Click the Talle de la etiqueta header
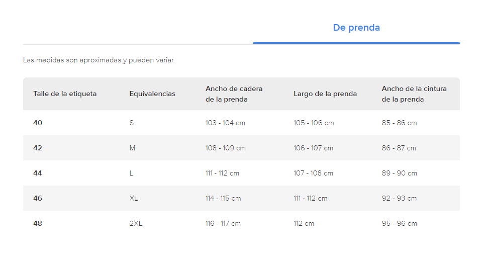Viewport: 480px width, 265px height. coord(65,94)
